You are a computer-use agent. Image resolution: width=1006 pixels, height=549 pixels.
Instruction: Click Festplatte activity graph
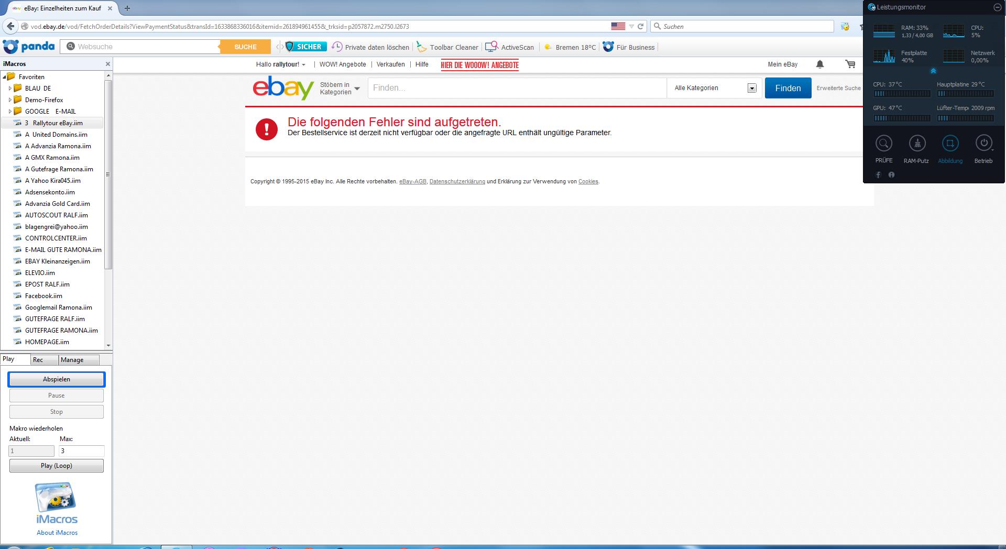coord(884,56)
